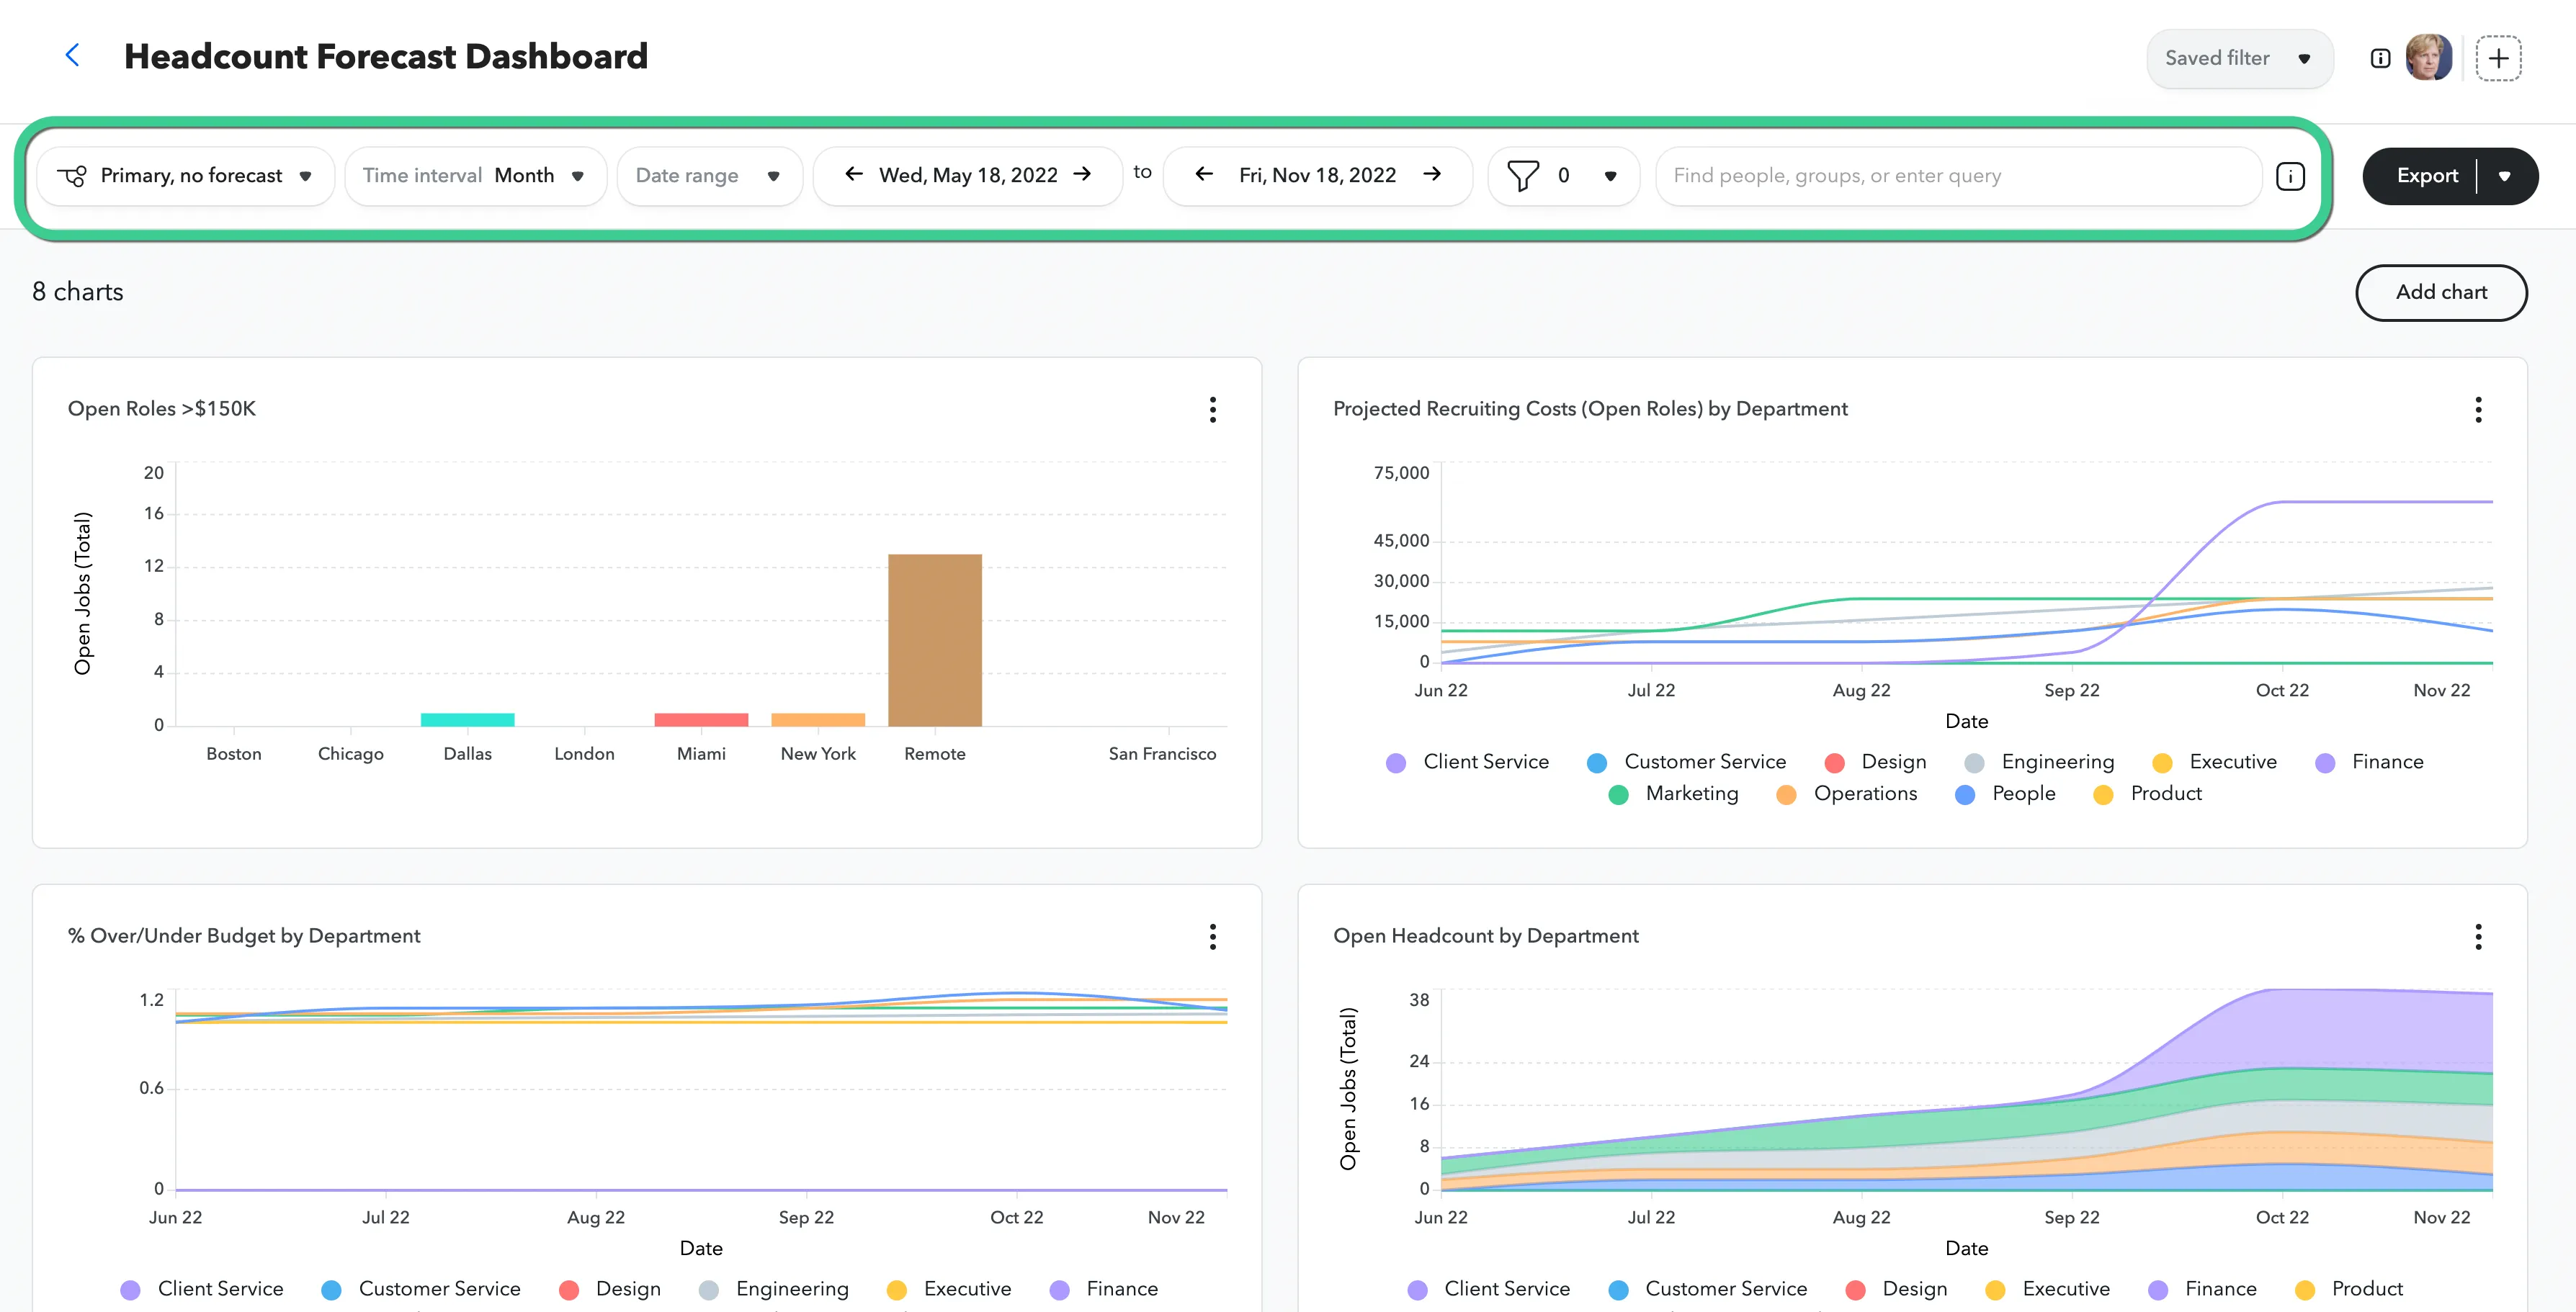The width and height of the screenshot is (2576, 1312).
Task: Click the red Design dot in % Over/Under Budget legend
Action: (x=569, y=1290)
